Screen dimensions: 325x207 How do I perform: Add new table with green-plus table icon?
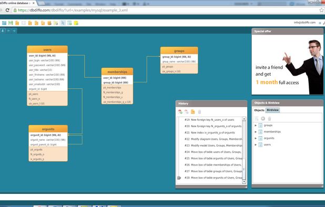(69, 23)
